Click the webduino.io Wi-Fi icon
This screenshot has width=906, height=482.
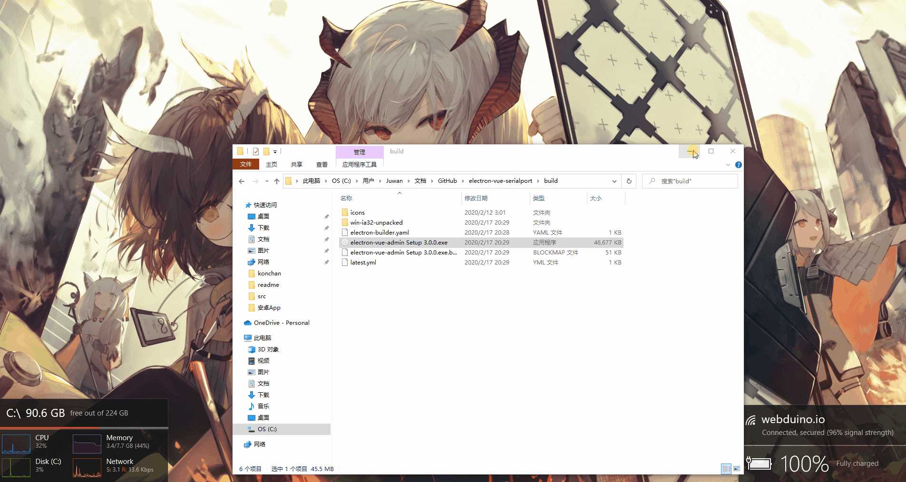coord(751,420)
